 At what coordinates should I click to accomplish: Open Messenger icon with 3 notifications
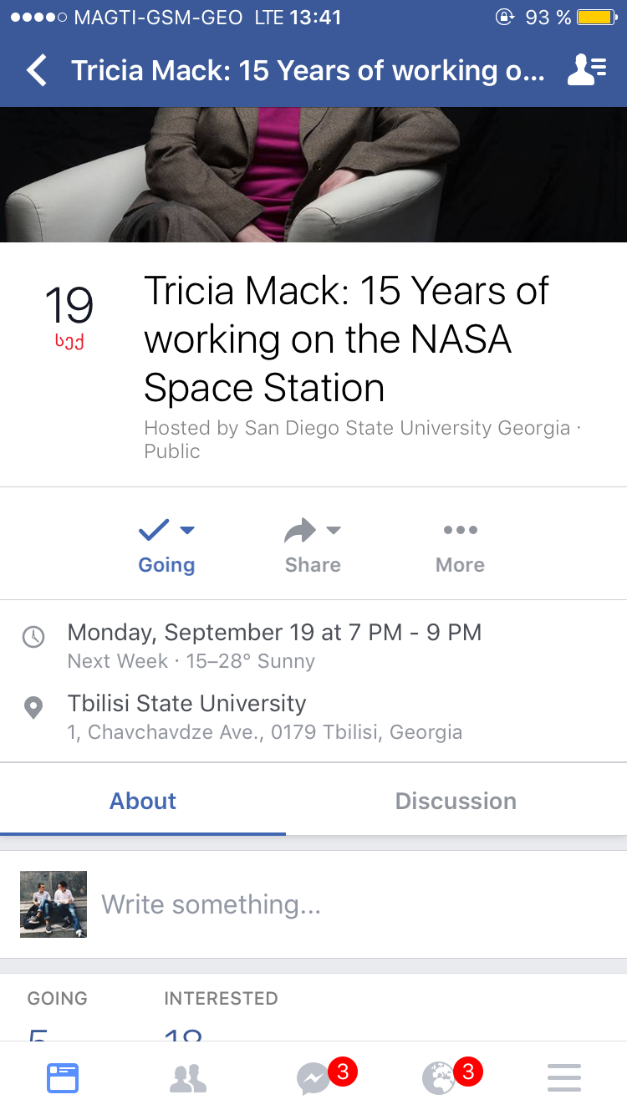(314, 1078)
